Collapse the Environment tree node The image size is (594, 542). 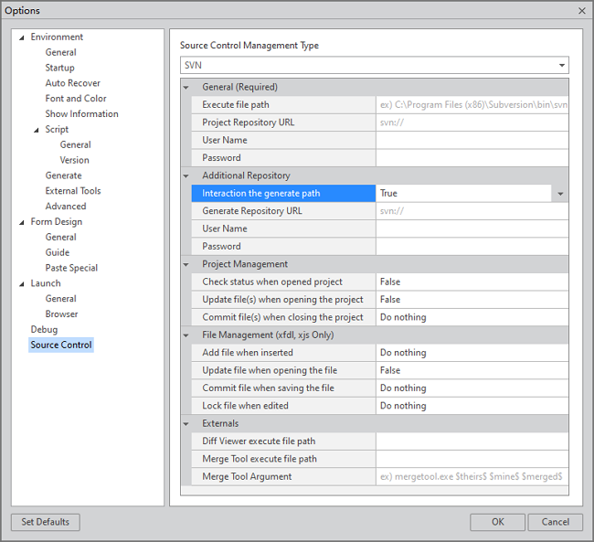coord(22,37)
